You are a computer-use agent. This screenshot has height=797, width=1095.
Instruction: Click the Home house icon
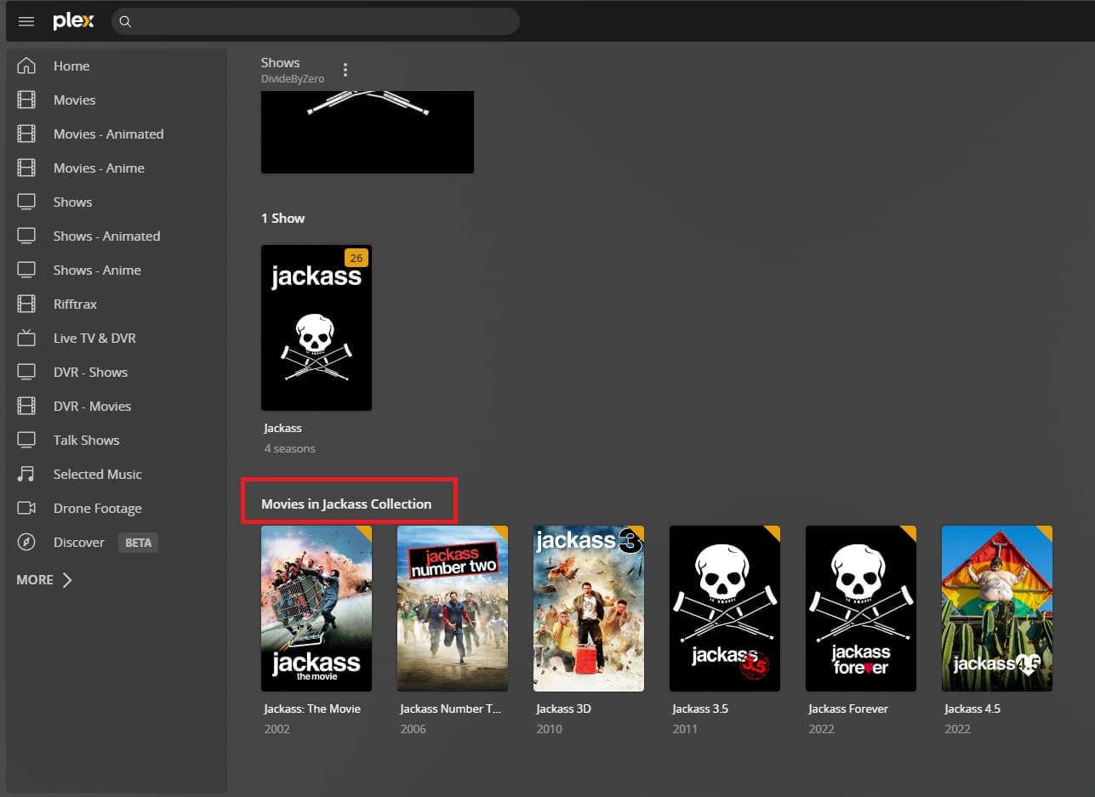point(26,65)
